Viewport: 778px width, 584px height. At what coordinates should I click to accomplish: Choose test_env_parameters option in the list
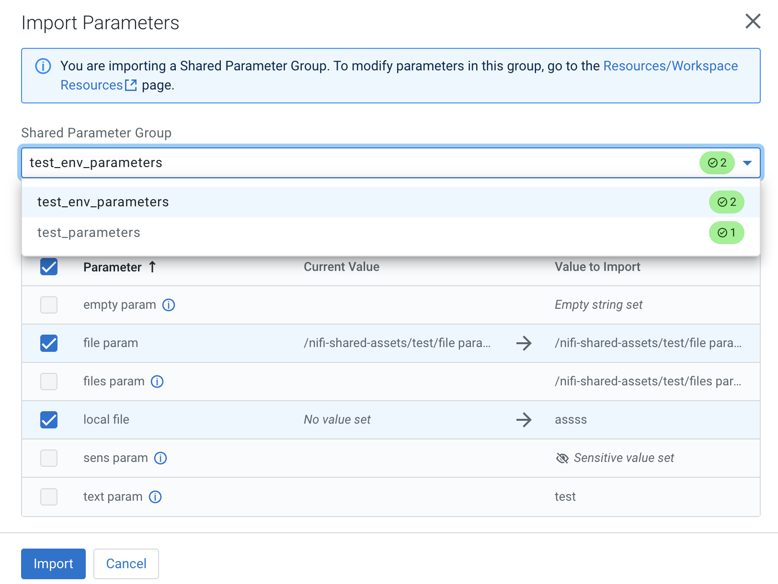click(103, 202)
